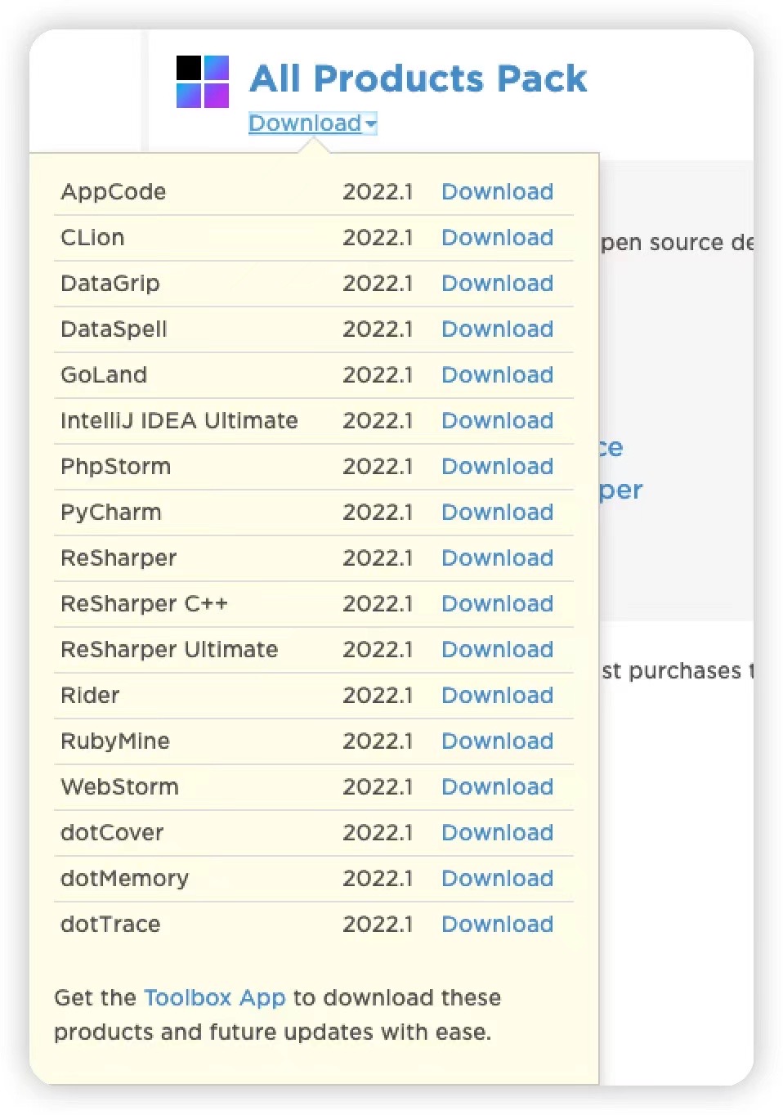Download GoLand 2022.1
Screen dimensions: 783x1115
[x=497, y=374]
